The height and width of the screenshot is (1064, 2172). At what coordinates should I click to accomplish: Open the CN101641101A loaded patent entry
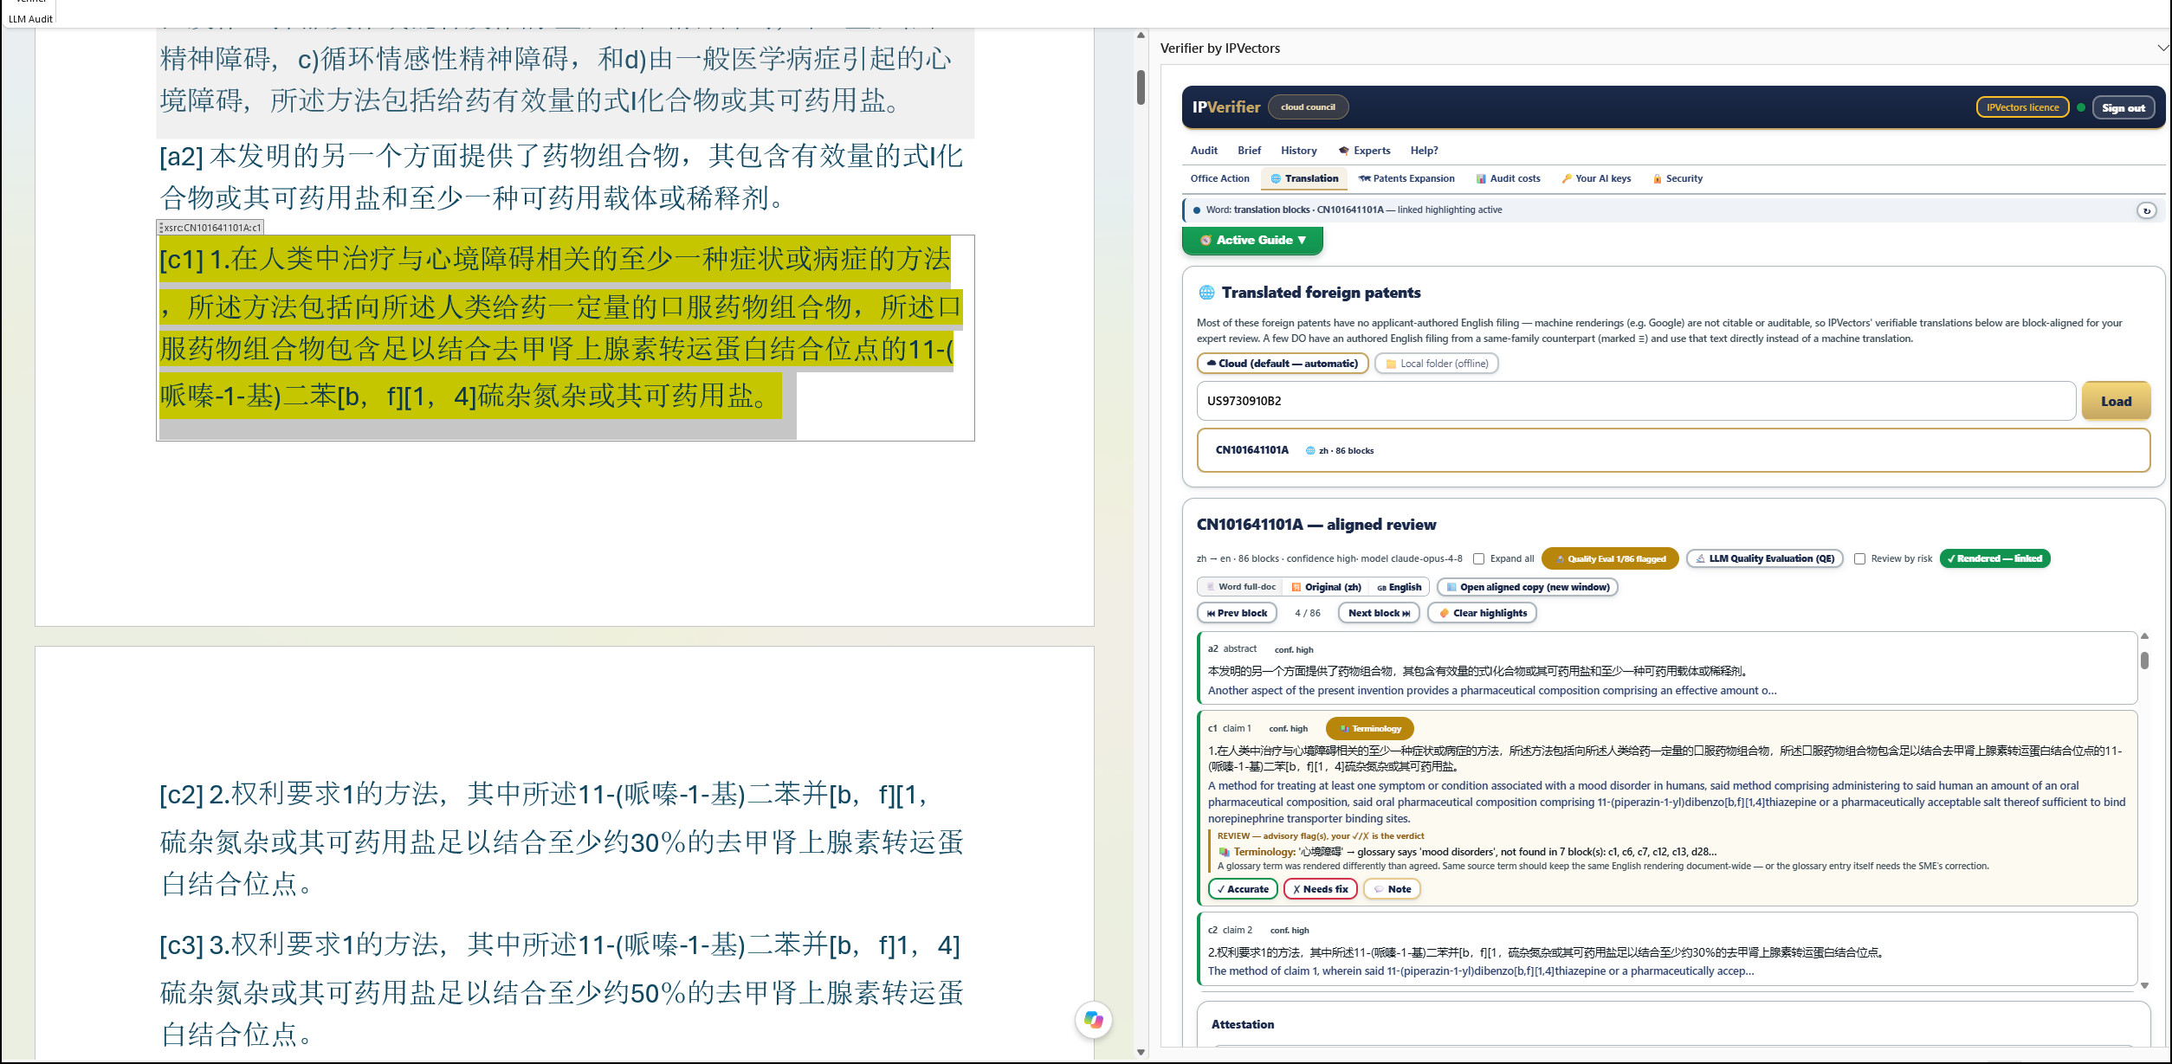pyautogui.click(x=1673, y=450)
